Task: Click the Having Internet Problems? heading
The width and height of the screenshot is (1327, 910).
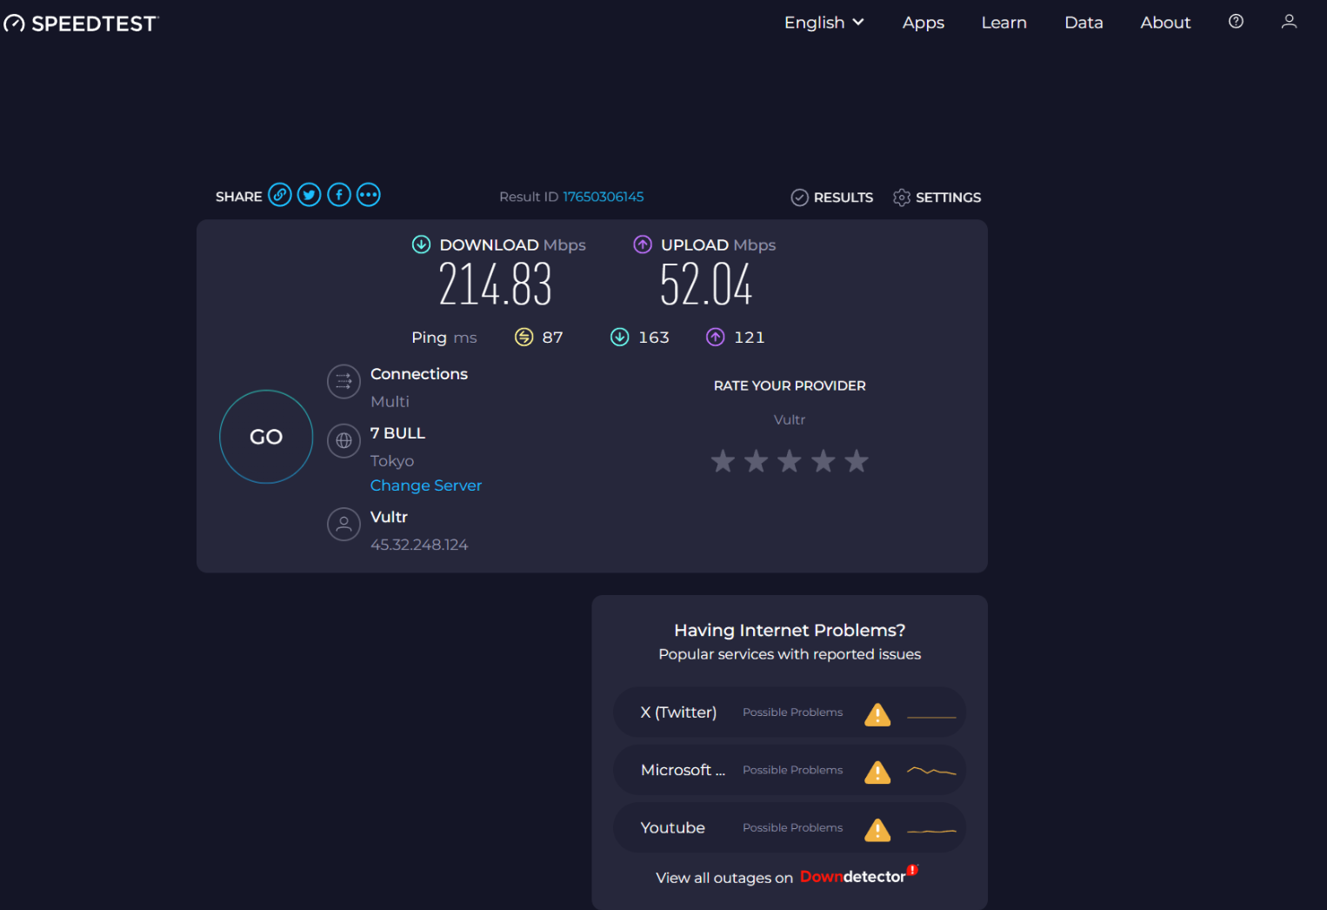Action: (790, 630)
